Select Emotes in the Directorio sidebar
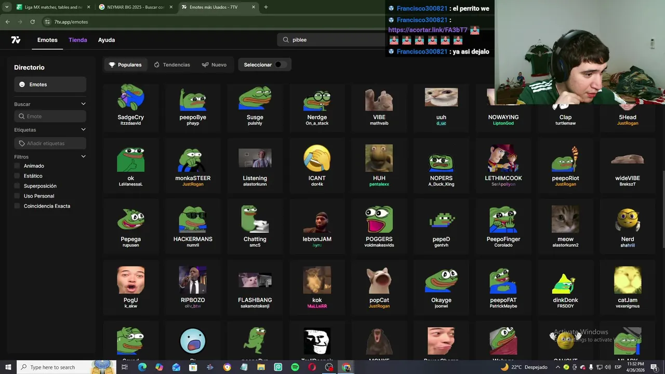This screenshot has width=665, height=374. click(x=50, y=85)
